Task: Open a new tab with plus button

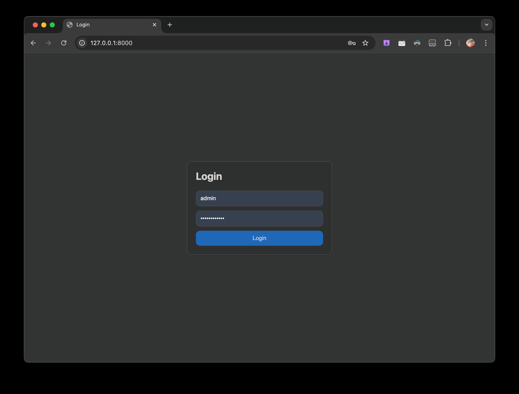Action: coord(170,25)
